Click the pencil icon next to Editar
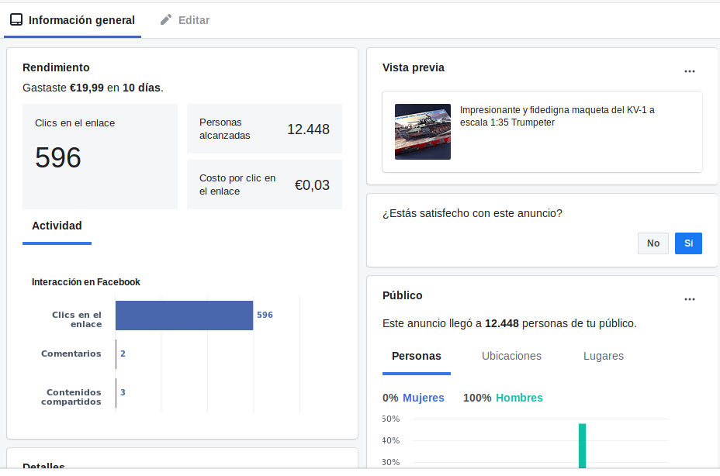Viewport: 720px width, 476px height. [166, 19]
